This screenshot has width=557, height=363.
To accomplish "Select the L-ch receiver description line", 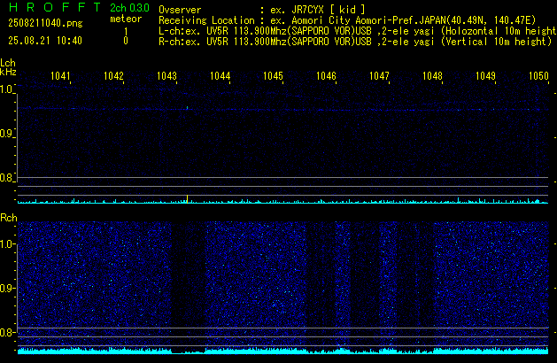I will pyautogui.click(x=358, y=31).
